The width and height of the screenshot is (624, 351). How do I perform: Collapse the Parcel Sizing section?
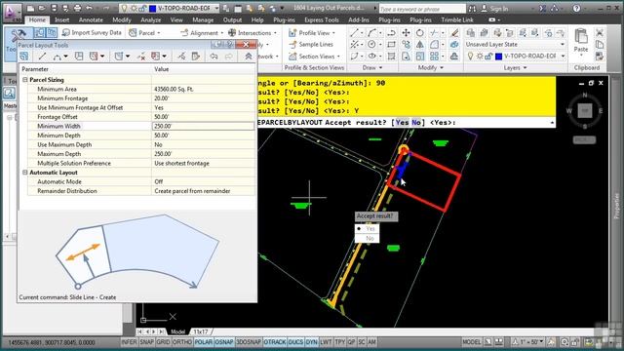pos(25,80)
